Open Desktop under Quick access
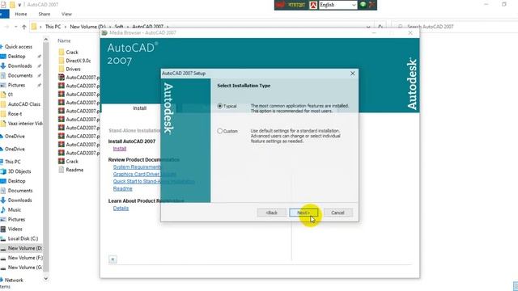The width and height of the screenshot is (518, 291). coord(16,57)
